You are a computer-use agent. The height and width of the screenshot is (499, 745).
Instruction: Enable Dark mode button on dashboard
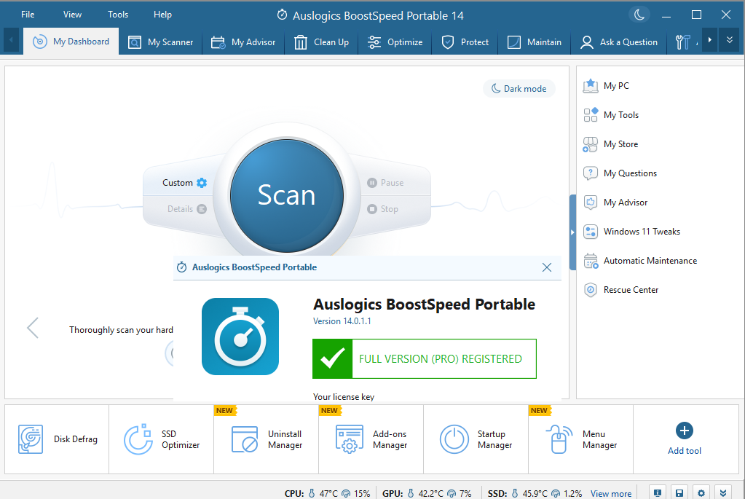click(519, 89)
